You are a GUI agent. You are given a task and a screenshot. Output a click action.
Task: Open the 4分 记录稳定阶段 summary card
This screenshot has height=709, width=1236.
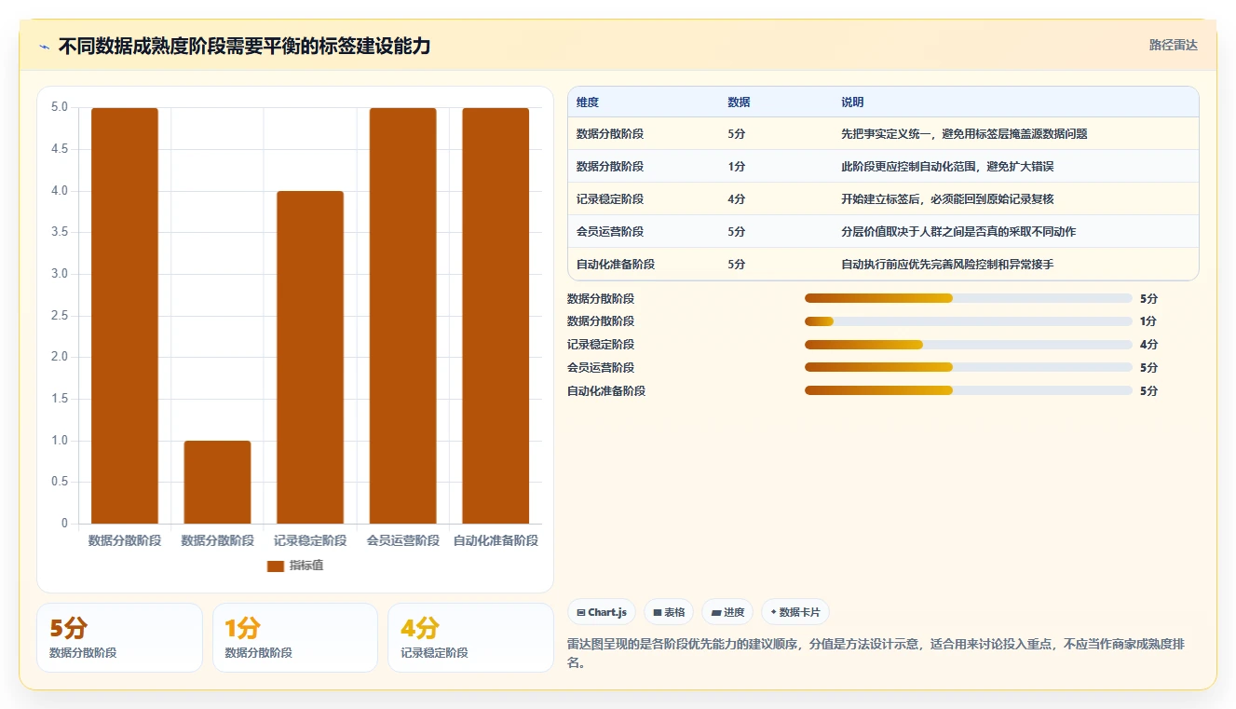(x=470, y=637)
